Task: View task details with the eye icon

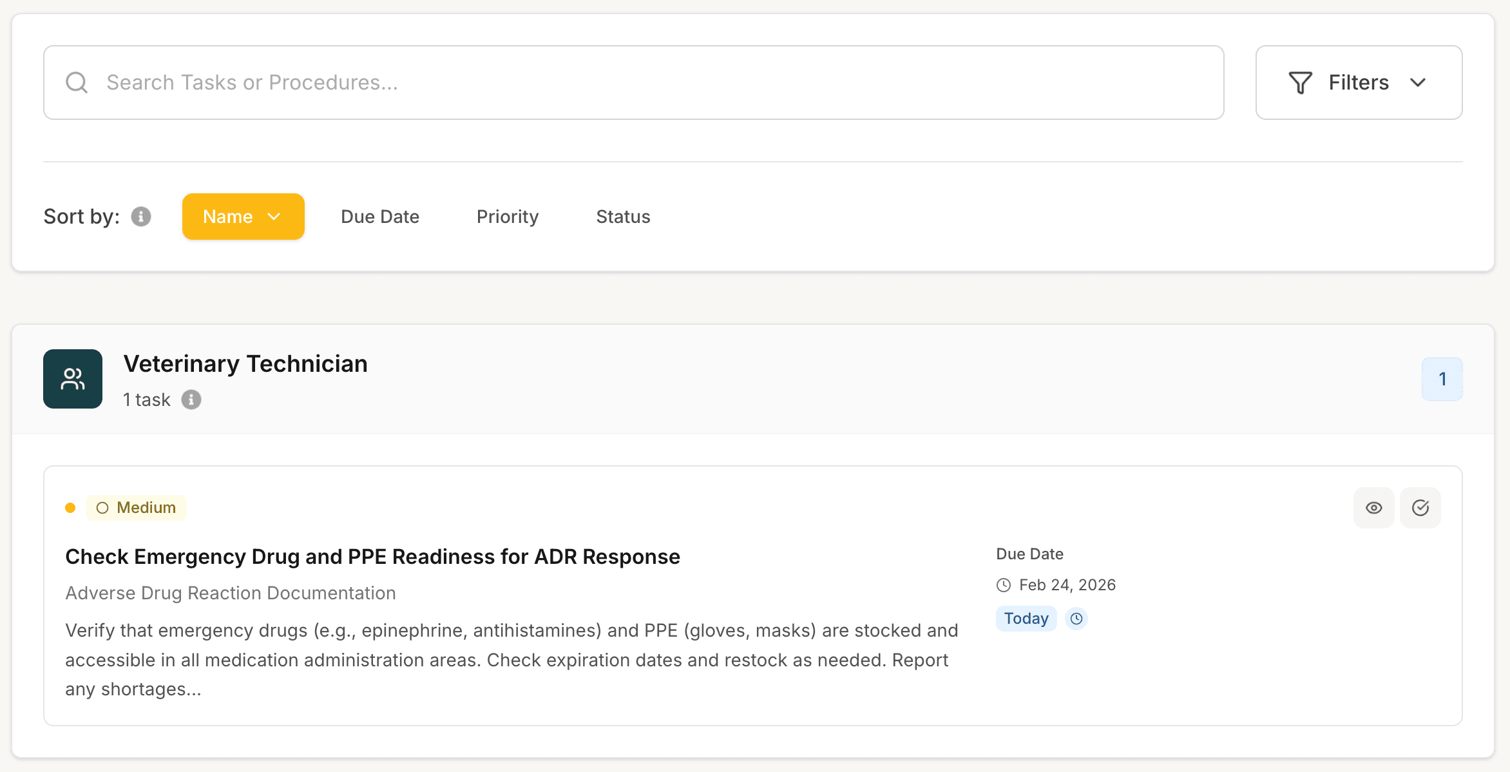Action: coord(1373,508)
